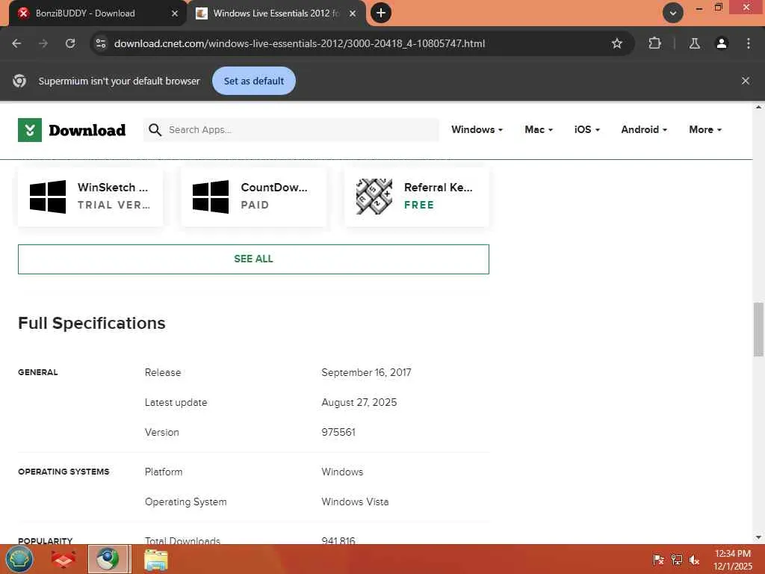This screenshot has width=765, height=574.
Task: Click the August 27, 2025 latest update value
Action: click(x=359, y=402)
